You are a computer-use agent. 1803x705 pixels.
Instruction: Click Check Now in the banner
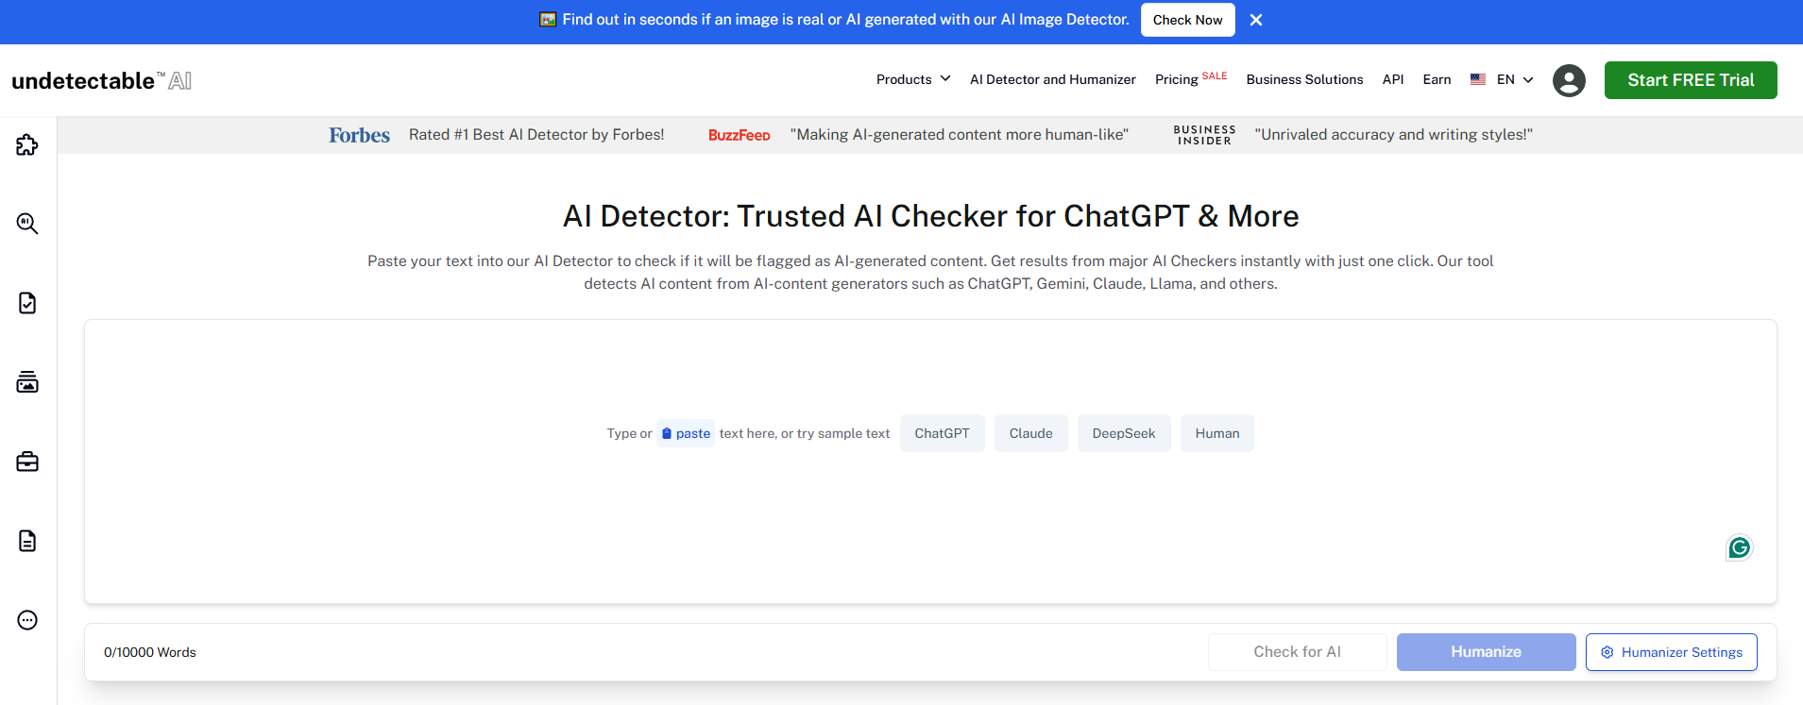pos(1187,20)
